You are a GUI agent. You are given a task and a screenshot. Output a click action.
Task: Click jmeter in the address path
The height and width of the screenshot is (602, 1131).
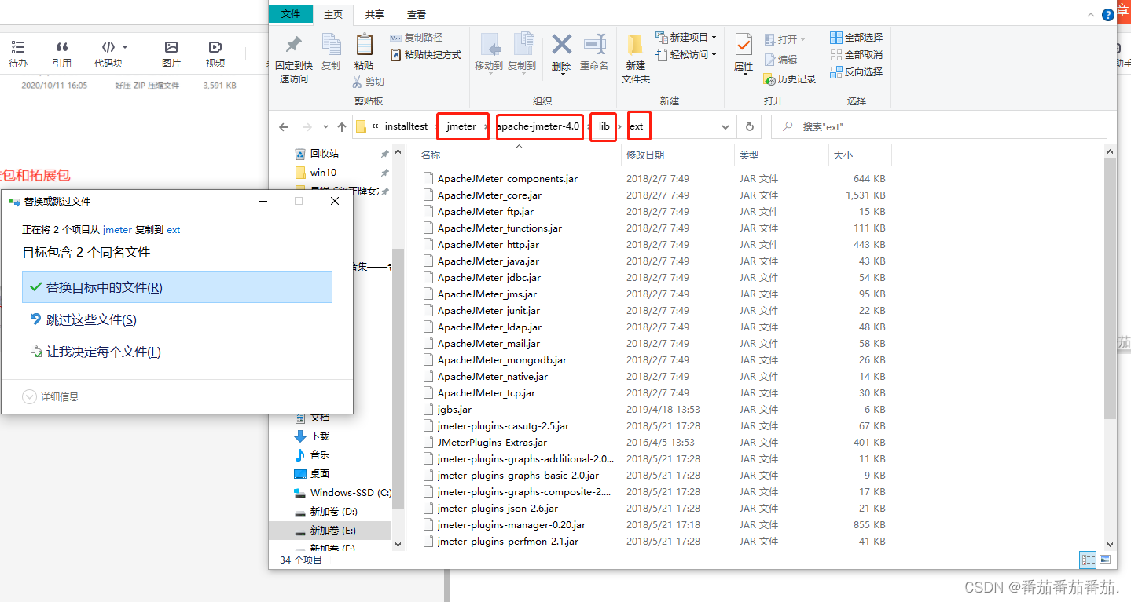[462, 126]
